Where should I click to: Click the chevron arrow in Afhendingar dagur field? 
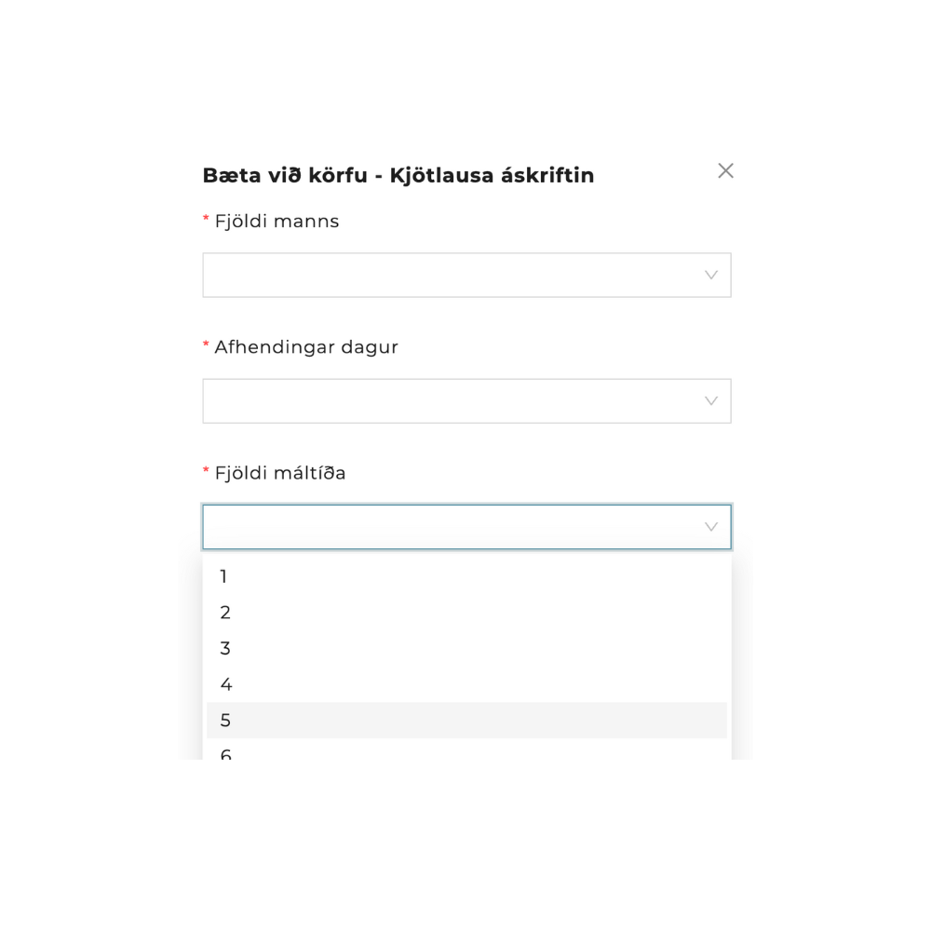(x=711, y=401)
